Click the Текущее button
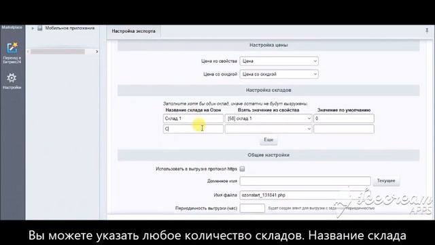Image resolution: width=435 pixels, height=245 pixels. pos(386,181)
